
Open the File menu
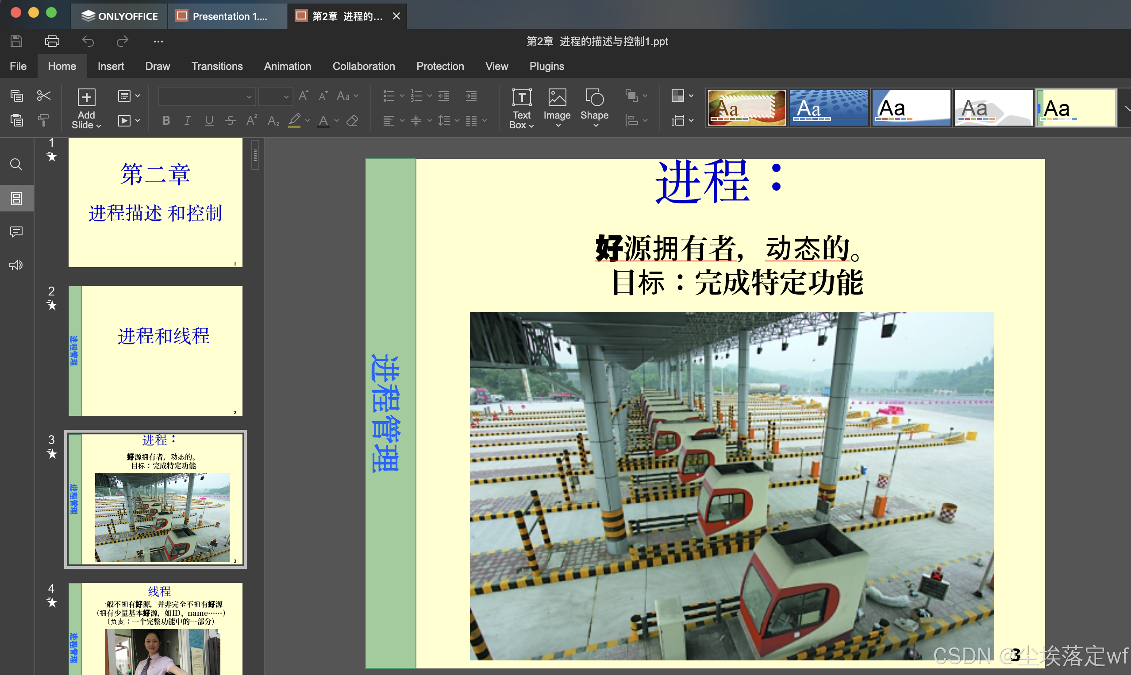tap(18, 66)
